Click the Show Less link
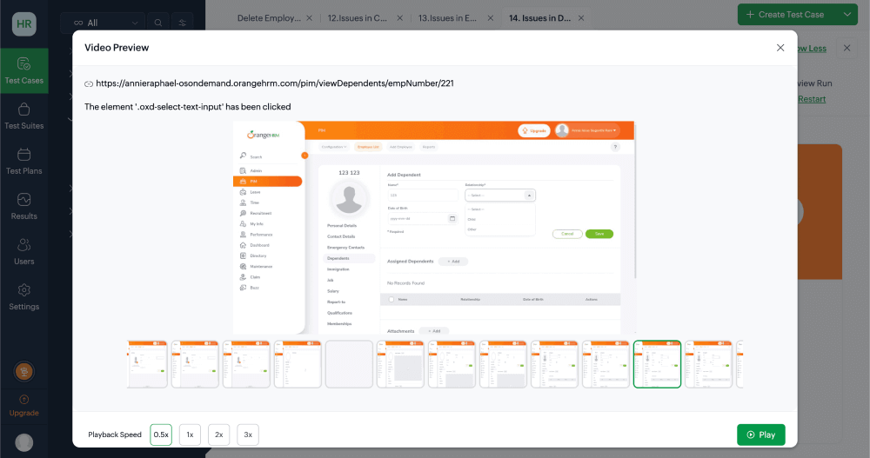870x458 pixels. [x=812, y=49]
